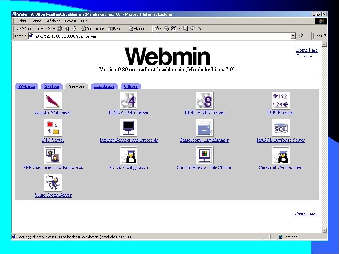Click the DHCP Server text link
This screenshot has width=339, height=254.
click(281, 112)
